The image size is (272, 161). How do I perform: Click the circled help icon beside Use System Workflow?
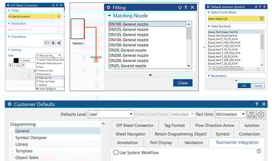[x=259, y=151]
